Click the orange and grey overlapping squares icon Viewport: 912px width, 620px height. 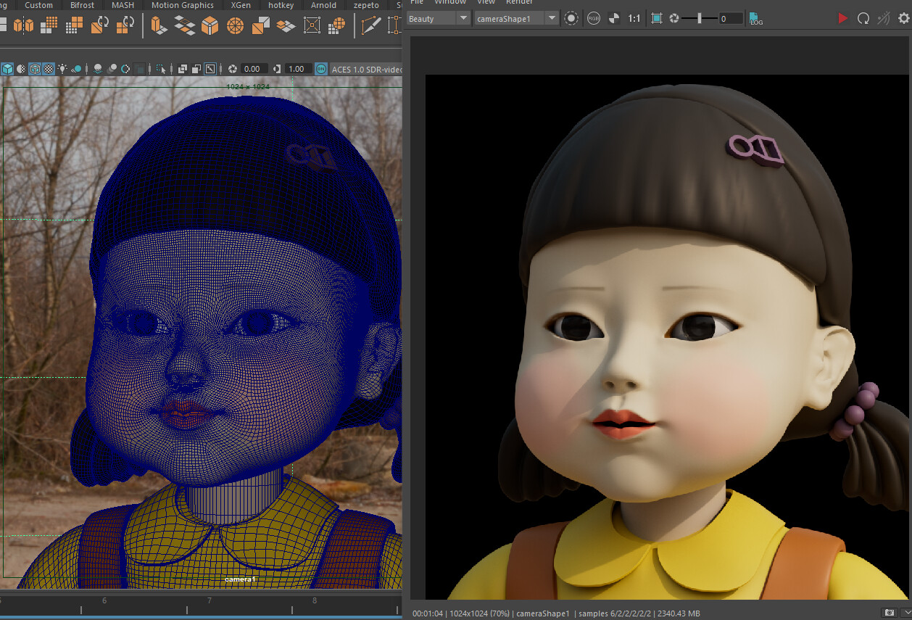(260, 26)
